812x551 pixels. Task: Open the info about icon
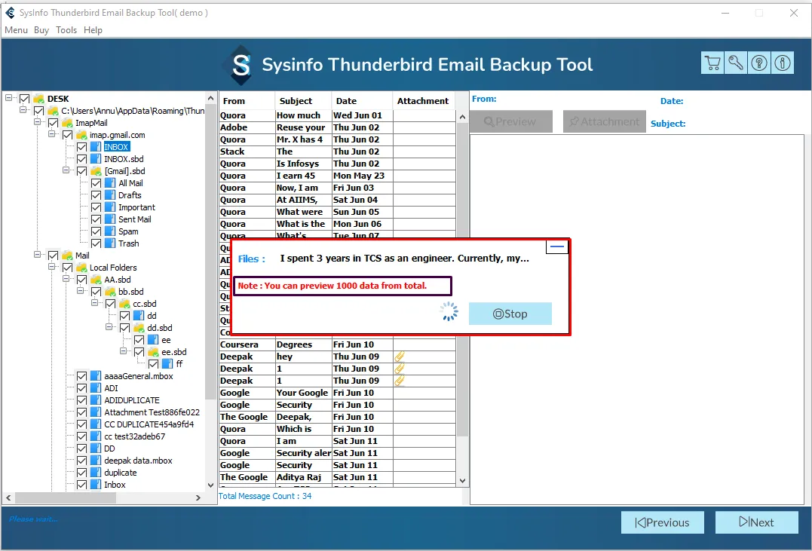tap(783, 63)
